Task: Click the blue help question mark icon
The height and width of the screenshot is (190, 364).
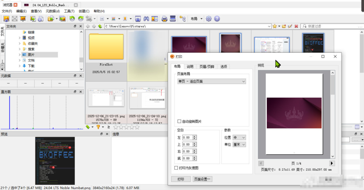Action: pos(217,19)
